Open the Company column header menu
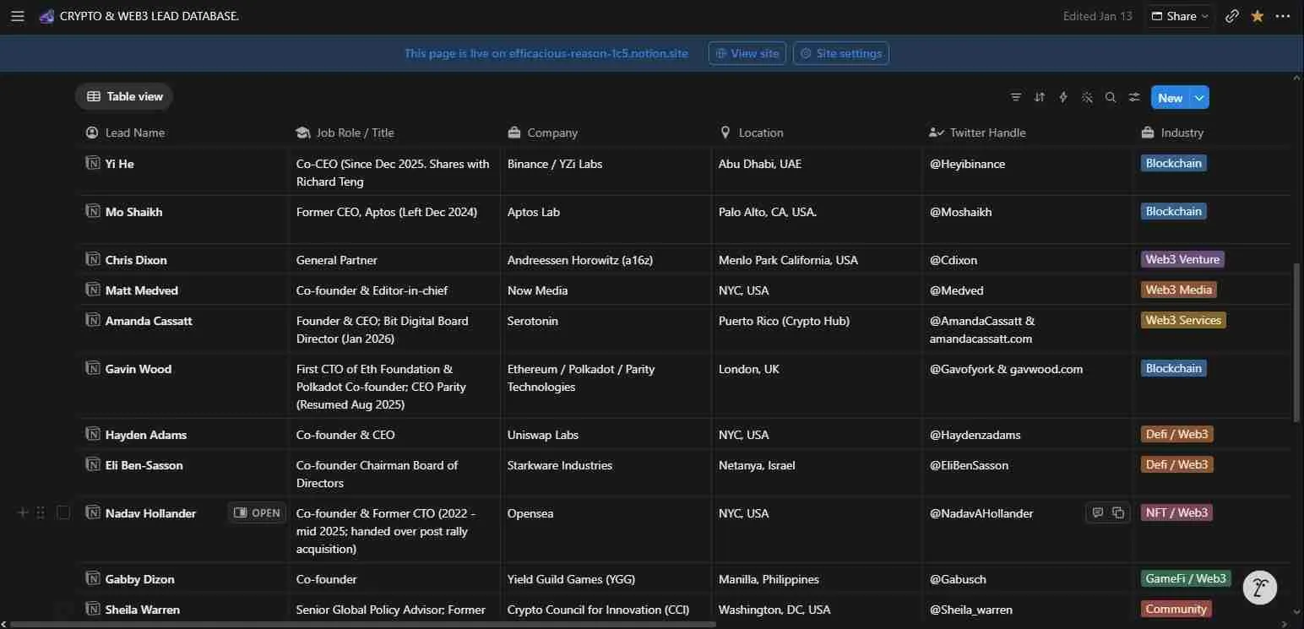 click(x=605, y=133)
